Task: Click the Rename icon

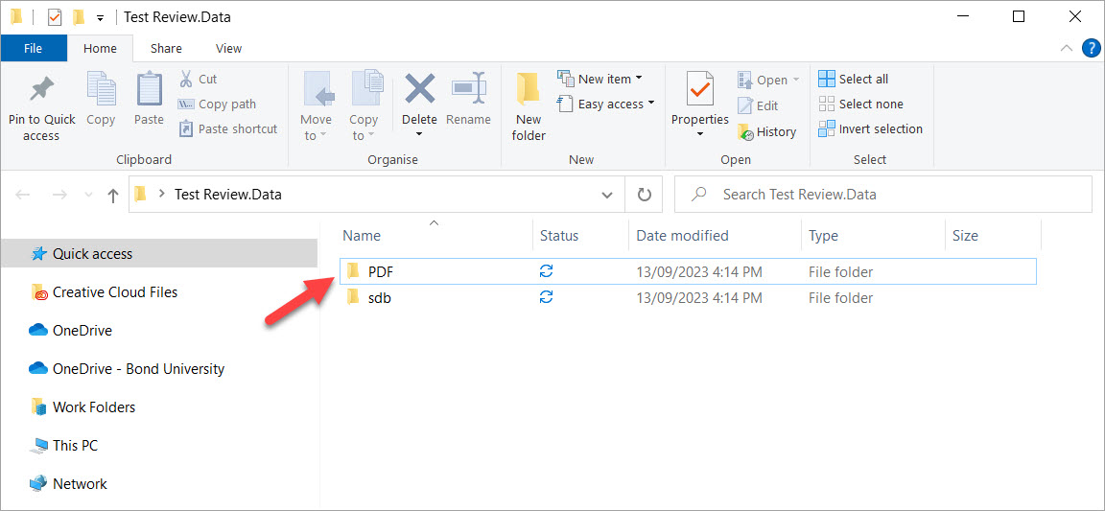Action: click(x=469, y=89)
